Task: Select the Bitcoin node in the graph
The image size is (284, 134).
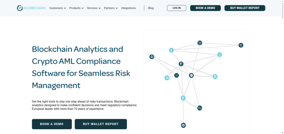Action: tap(183, 98)
